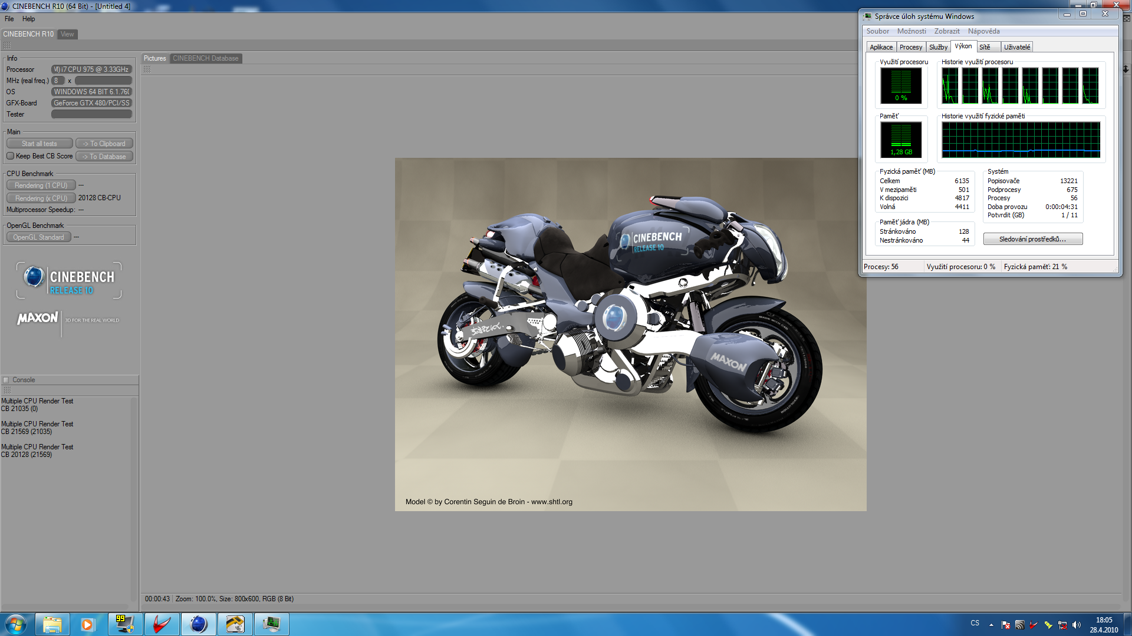Click the MHz multiplier field showing 8
1132x636 pixels.
[x=57, y=81]
